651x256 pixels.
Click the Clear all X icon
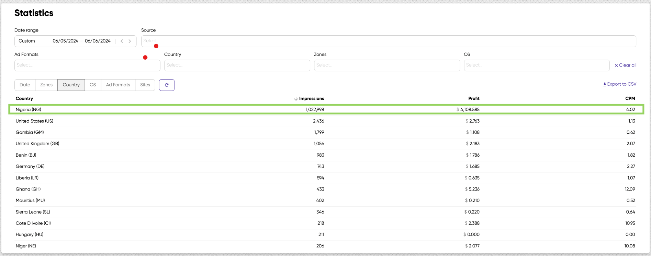[x=616, y=65]
